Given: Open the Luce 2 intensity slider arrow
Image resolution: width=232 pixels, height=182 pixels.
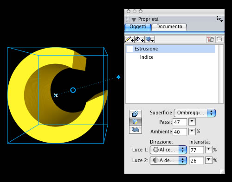Looking at the screenshot, I should pyautogui.click(x=209, y=160).
